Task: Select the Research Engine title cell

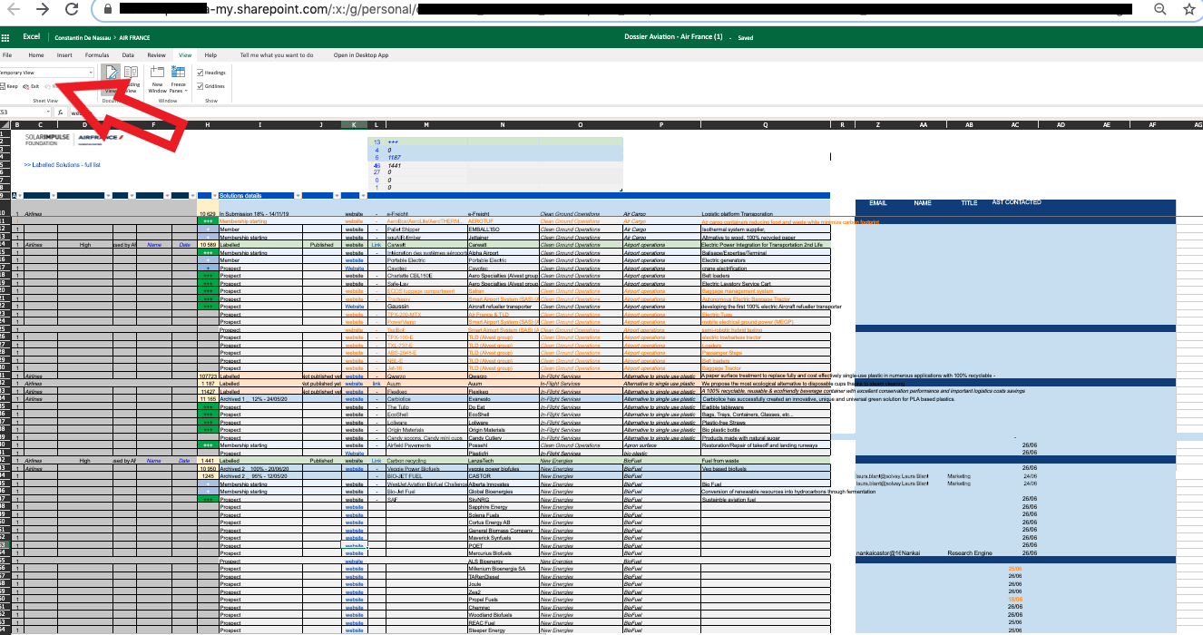Action: click(x=970, y=553)
